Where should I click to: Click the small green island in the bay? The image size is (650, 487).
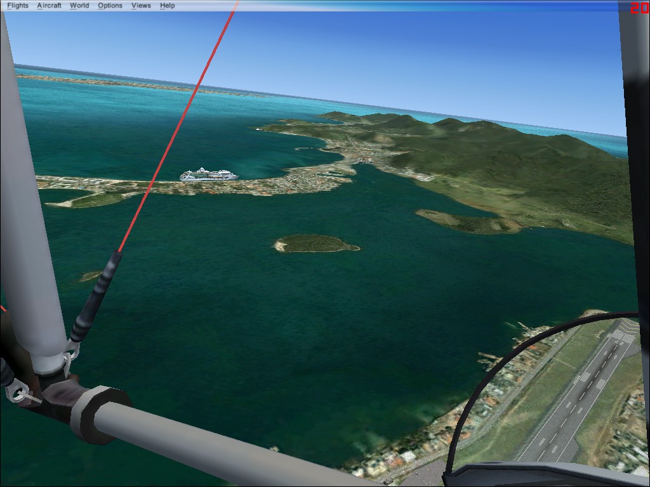pyautogui.click(x=314, y=243)
